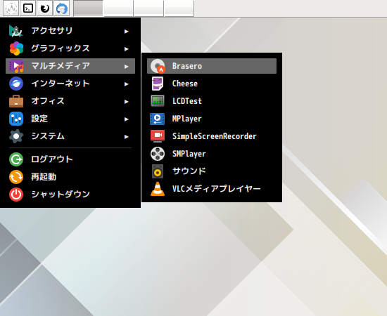Switch to second workspace in pager
The height and width of the screenshot is (316, 387).
point(118,8)
